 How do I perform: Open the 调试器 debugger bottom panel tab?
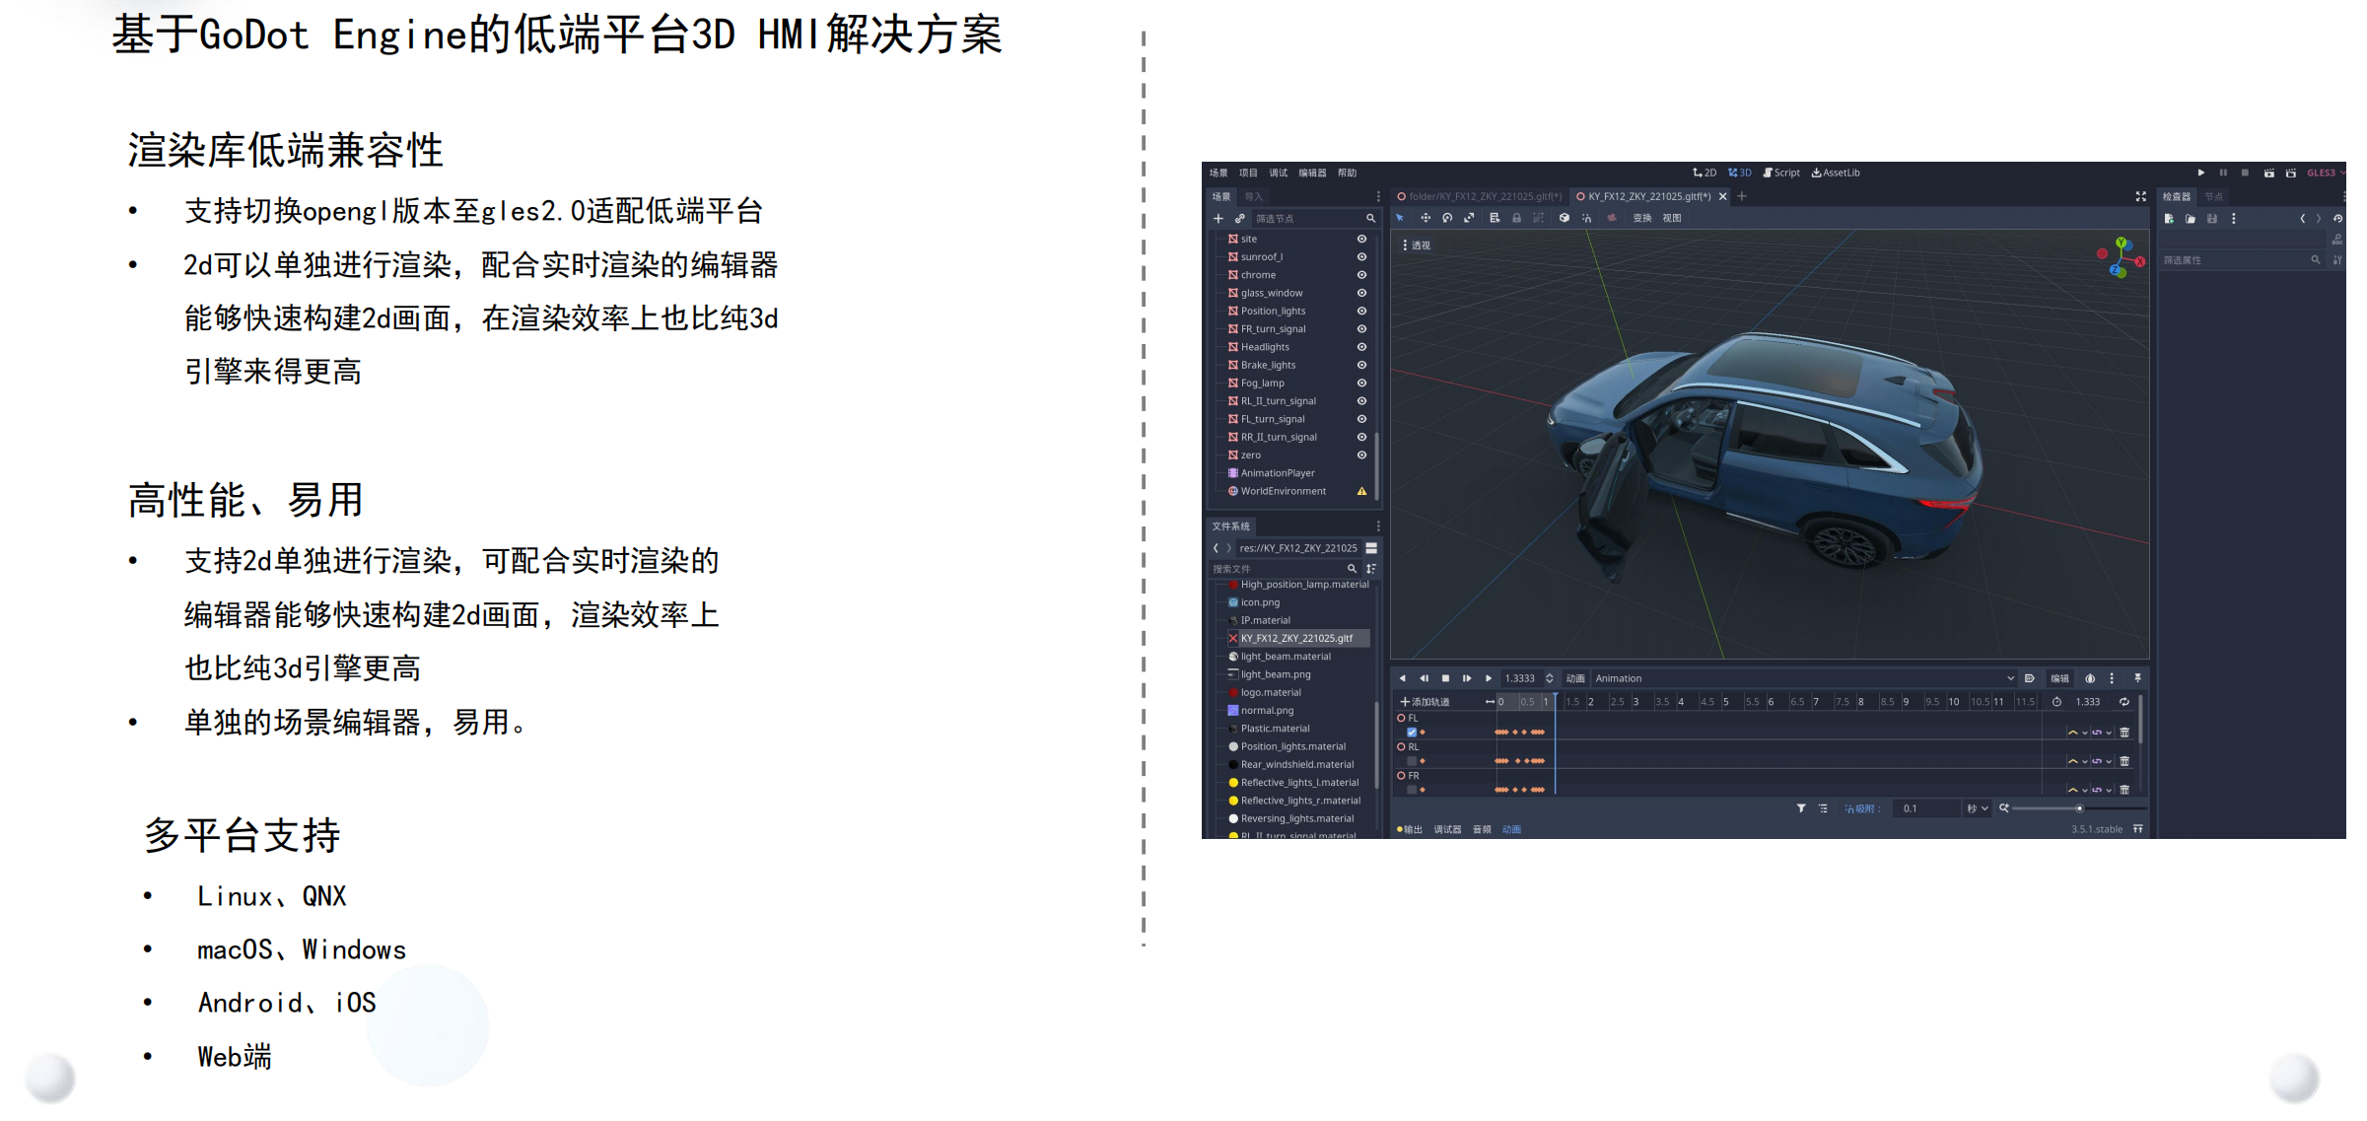click(1447, 829)
